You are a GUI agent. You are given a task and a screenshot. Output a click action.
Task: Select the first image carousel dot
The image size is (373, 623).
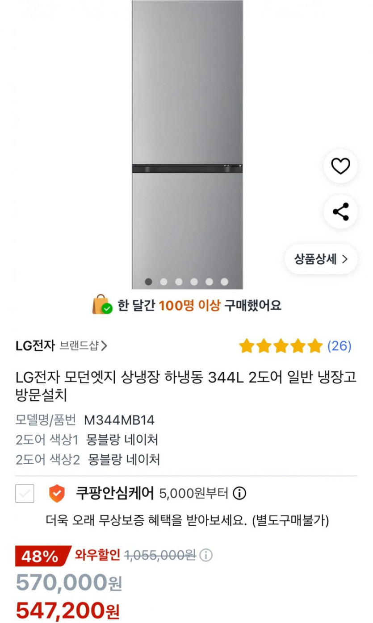(x=149, y=282)
